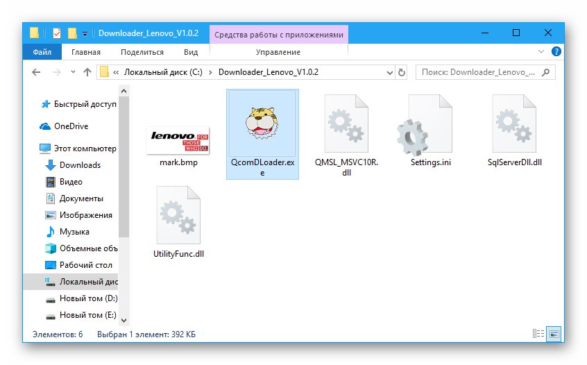
Task: Select the QMSL_MSVC10R.dll file icon
Action: point(346,124)
